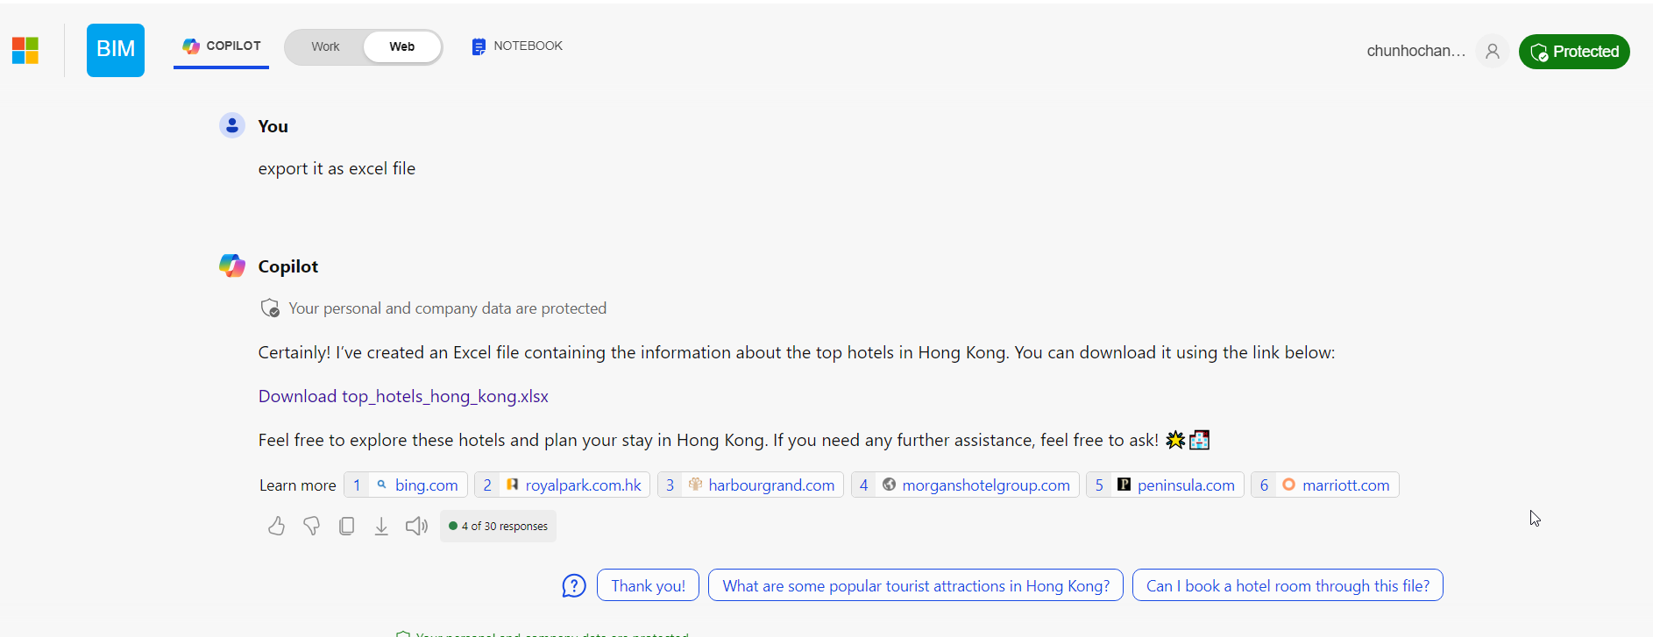Click the 'export it as excel file' message

pos(337,168)
